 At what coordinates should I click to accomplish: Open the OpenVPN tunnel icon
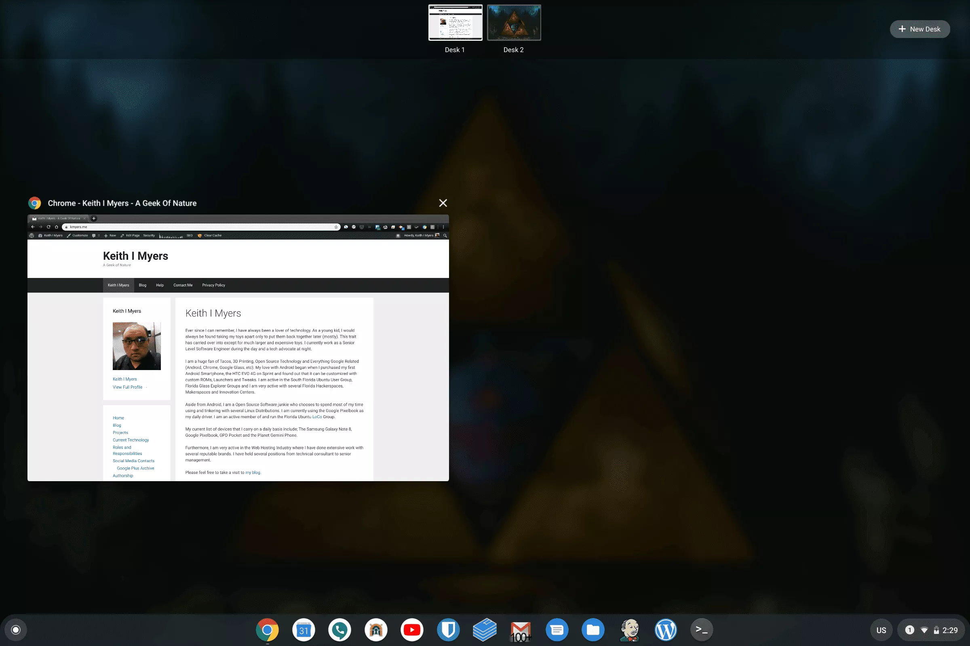(x=376, y=629)
